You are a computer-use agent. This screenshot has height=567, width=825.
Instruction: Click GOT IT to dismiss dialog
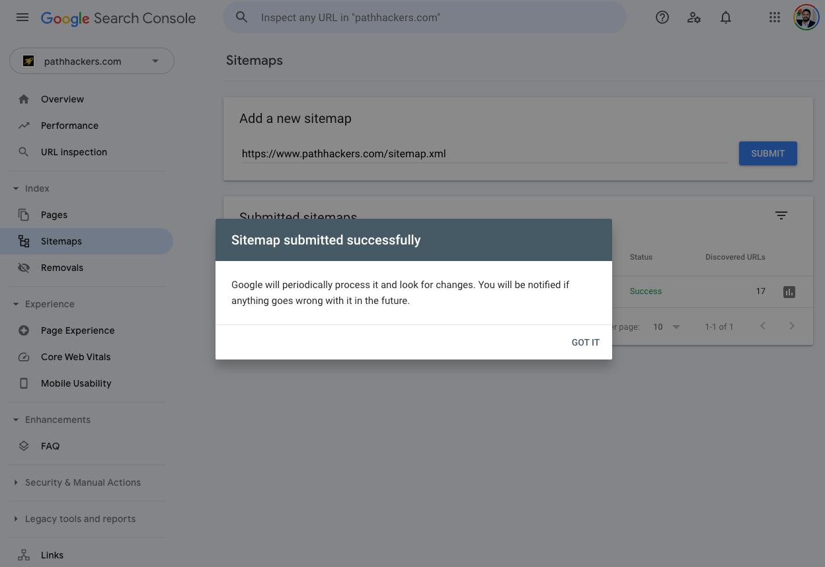click(x=586, y=342)
